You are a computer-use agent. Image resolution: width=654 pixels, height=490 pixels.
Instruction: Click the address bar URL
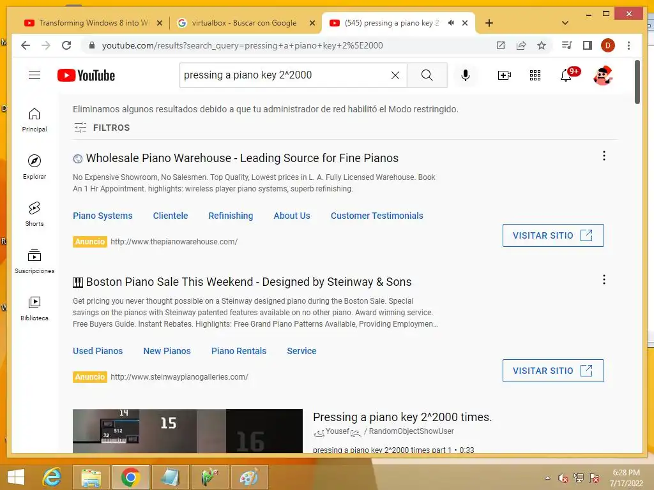[242, 45]
